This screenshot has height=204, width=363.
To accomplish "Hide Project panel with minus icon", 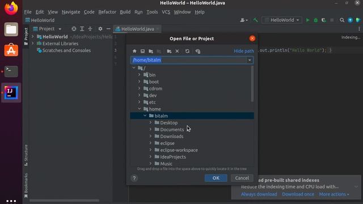I will point(108,29).
